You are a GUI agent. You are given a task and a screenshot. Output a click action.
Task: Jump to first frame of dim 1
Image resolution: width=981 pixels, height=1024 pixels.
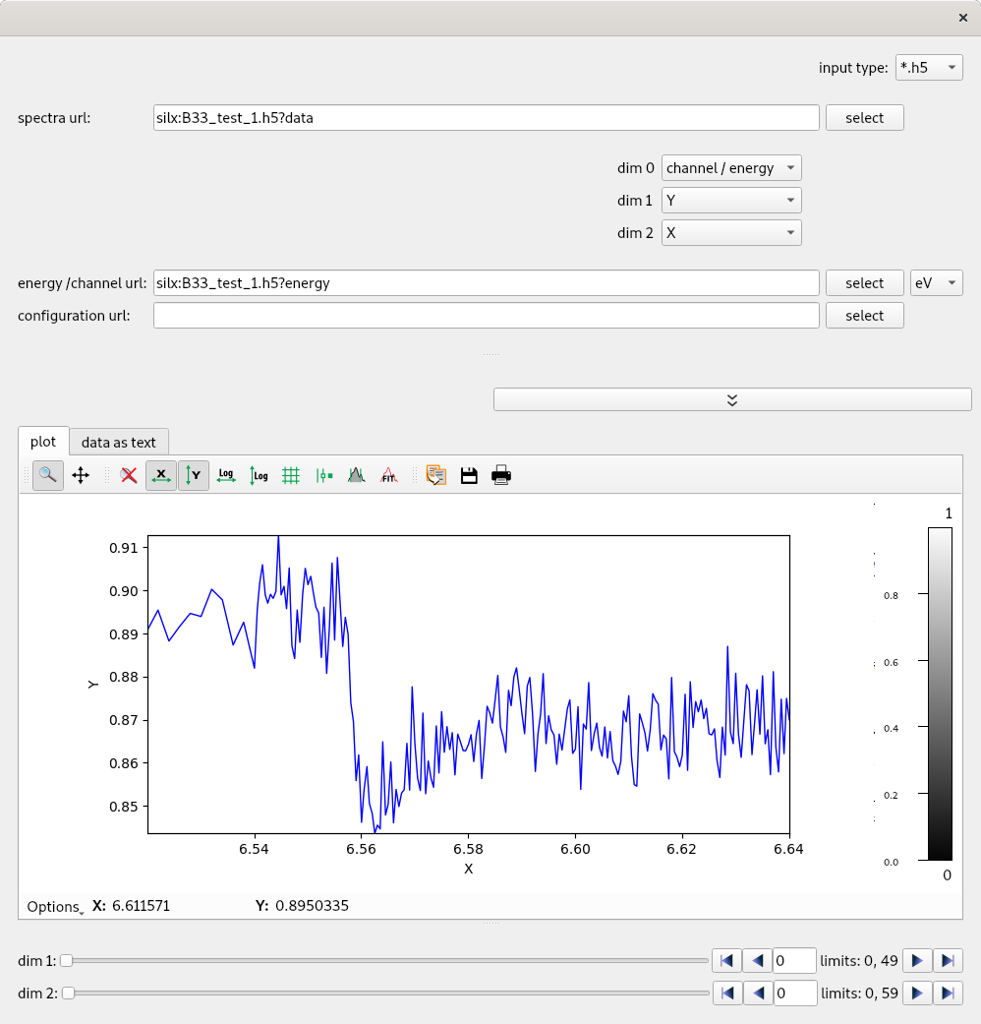726,961
